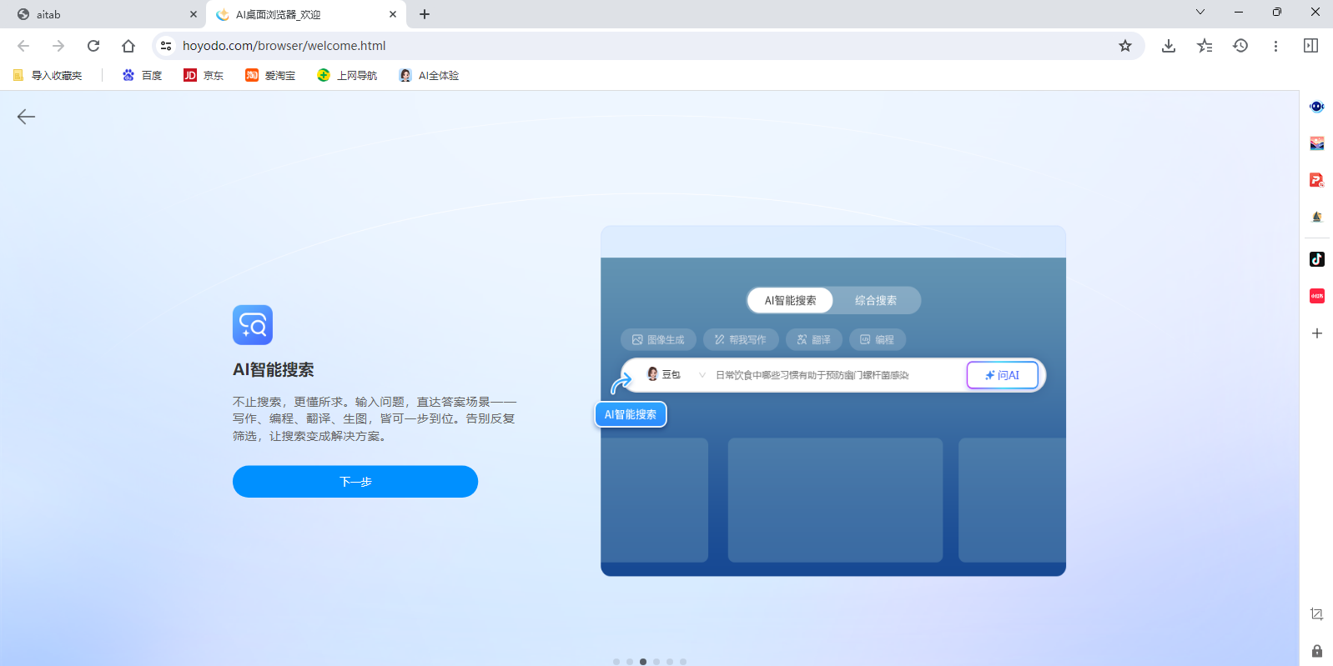
Task: Open the 上网导航 bookmark
Action: pyautogui.click(x=347, y=75)
